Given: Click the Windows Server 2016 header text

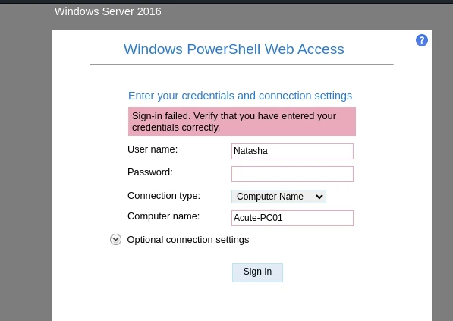Looking at the screenshot, I should pyautogui.click(x=108, y=11).
